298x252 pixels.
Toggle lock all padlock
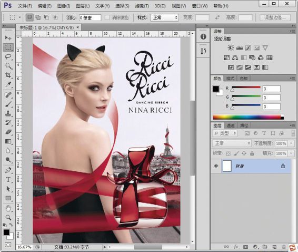coord(252,153)
